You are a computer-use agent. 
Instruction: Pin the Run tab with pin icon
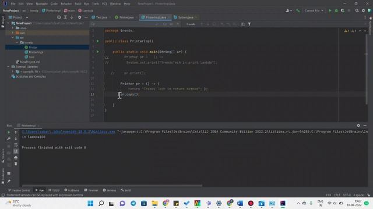[x=9, y=181]
